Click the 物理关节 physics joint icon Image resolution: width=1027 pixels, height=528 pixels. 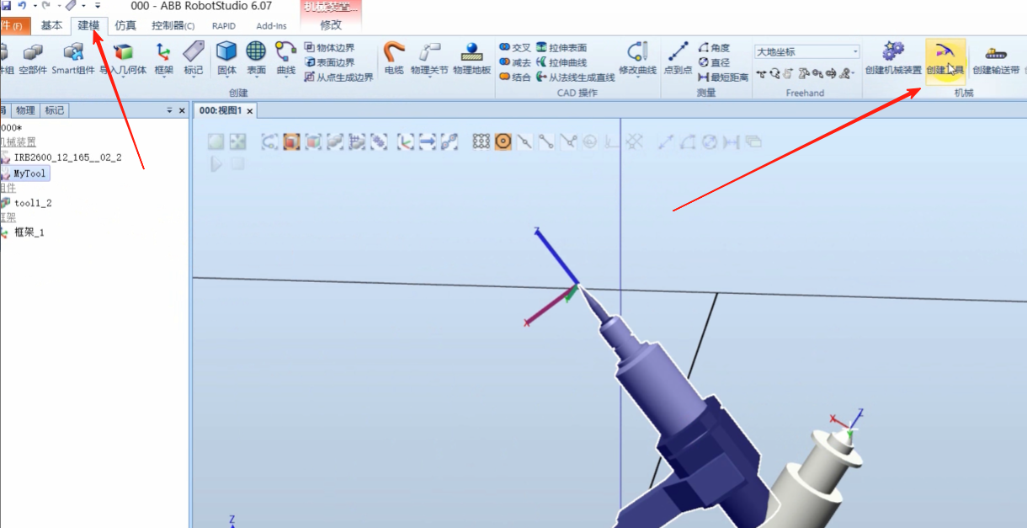429,59
